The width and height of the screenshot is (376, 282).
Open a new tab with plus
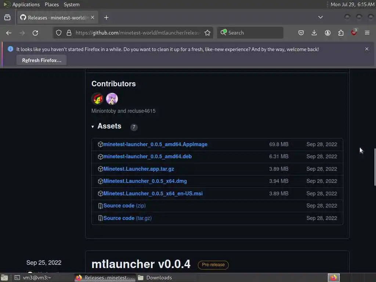point(106,18)
